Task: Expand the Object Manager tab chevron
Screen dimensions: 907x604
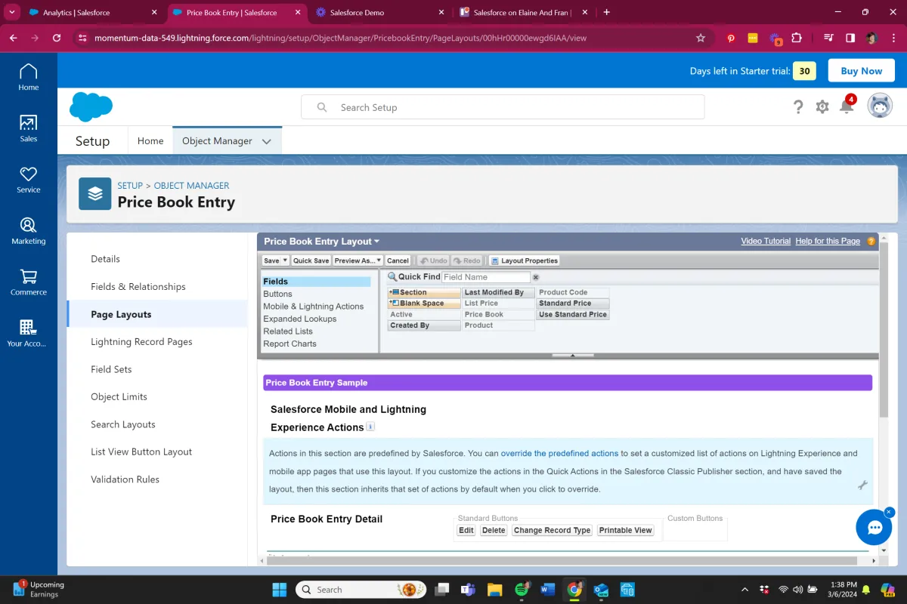Action: (x=266, y=141)
